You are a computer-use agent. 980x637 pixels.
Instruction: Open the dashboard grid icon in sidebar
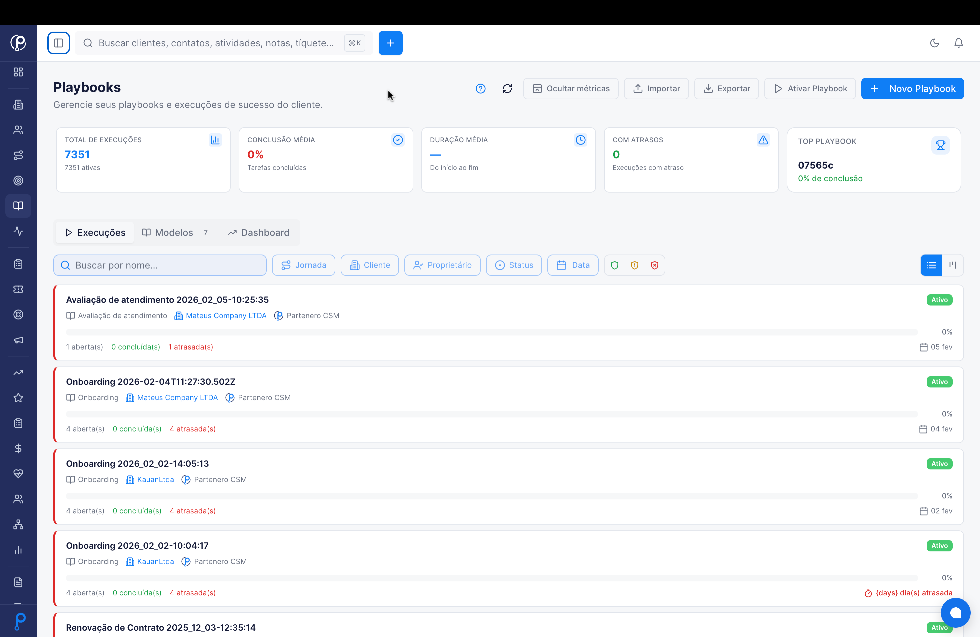(x=18, y=72)
